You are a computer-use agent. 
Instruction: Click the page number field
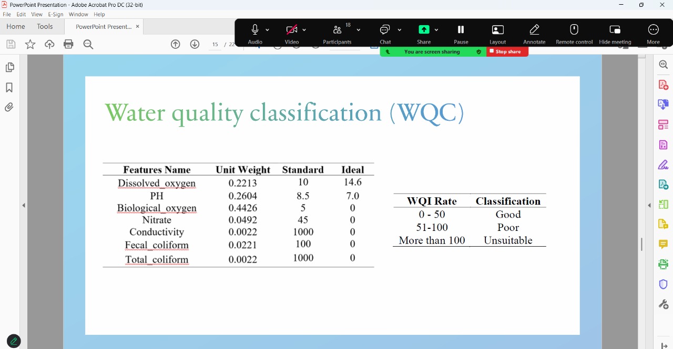[215, 45]
